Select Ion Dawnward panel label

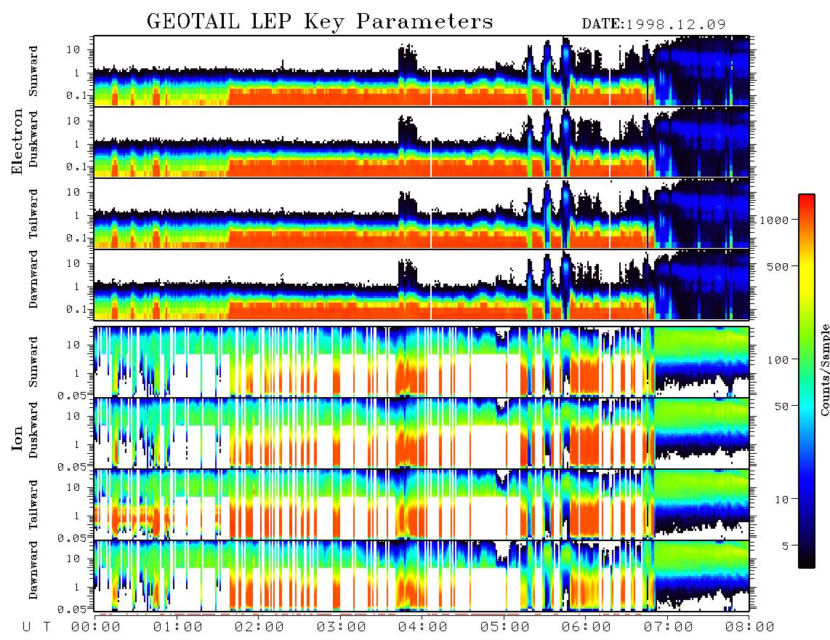pos(33,570)
